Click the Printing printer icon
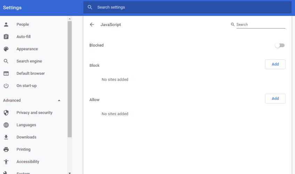 pyautogui.click(x=6, y=149)
